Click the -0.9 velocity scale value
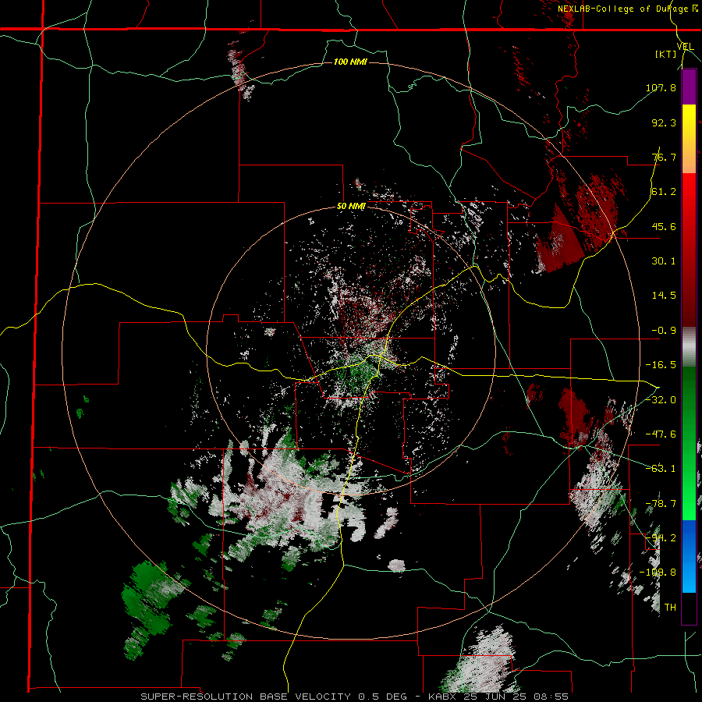Image resolution: width=702 pixels, height=702 pixels. tap(664, 331)
